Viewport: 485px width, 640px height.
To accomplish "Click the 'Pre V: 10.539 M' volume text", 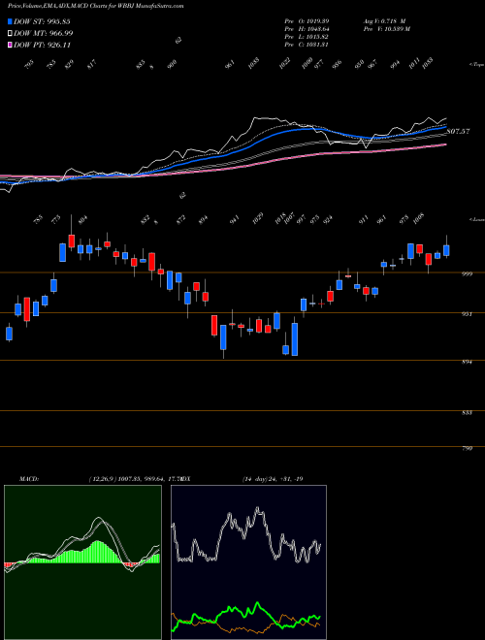I will [387, 29].
